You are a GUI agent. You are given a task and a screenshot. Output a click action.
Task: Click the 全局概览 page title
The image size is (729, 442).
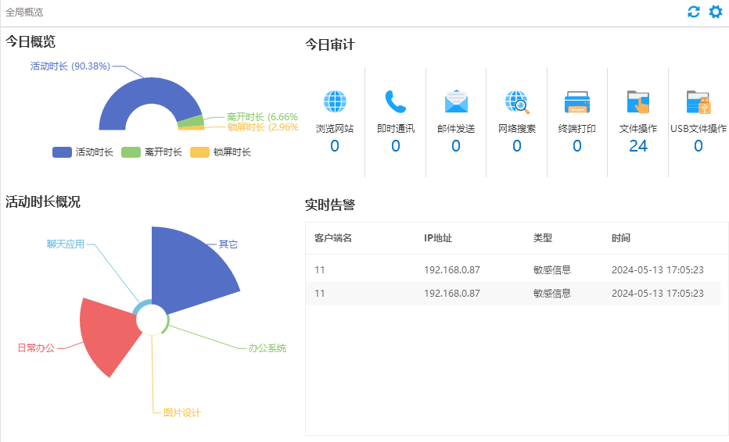pyautogui.click(x=24, y=12)
